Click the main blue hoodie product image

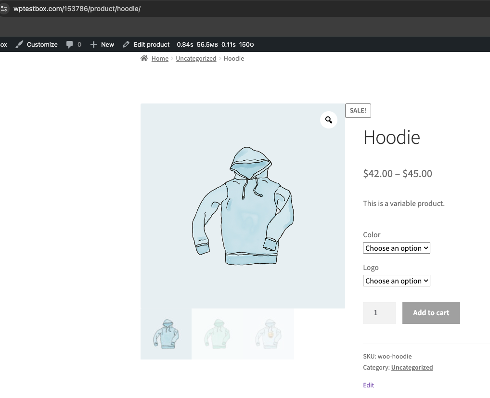click(243, 206)
